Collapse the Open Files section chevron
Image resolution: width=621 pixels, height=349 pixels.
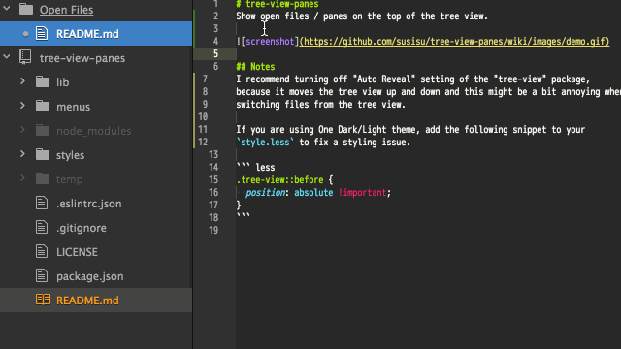coord(7,8)
